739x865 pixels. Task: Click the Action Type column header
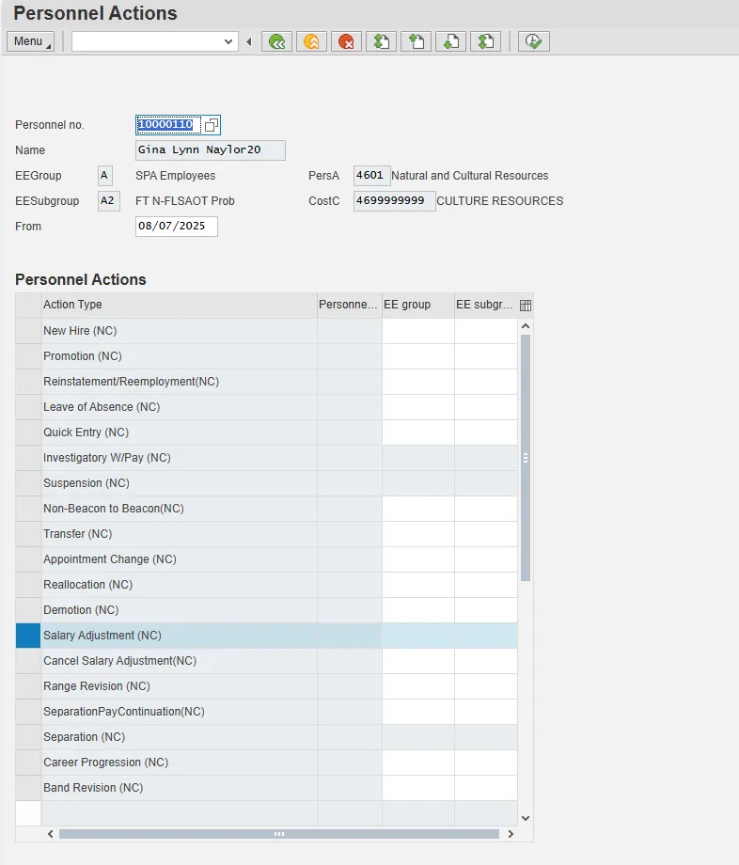[180, 305]
